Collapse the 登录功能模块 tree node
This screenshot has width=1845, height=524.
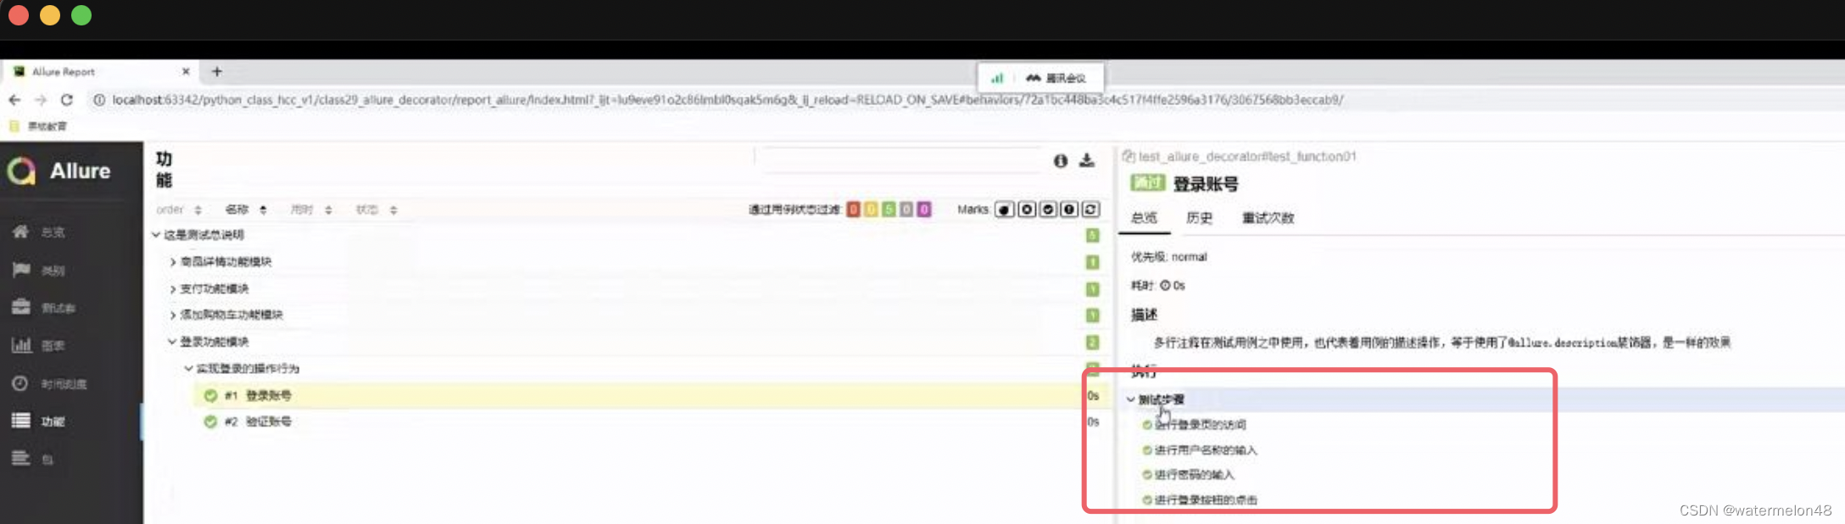[172, 342]
